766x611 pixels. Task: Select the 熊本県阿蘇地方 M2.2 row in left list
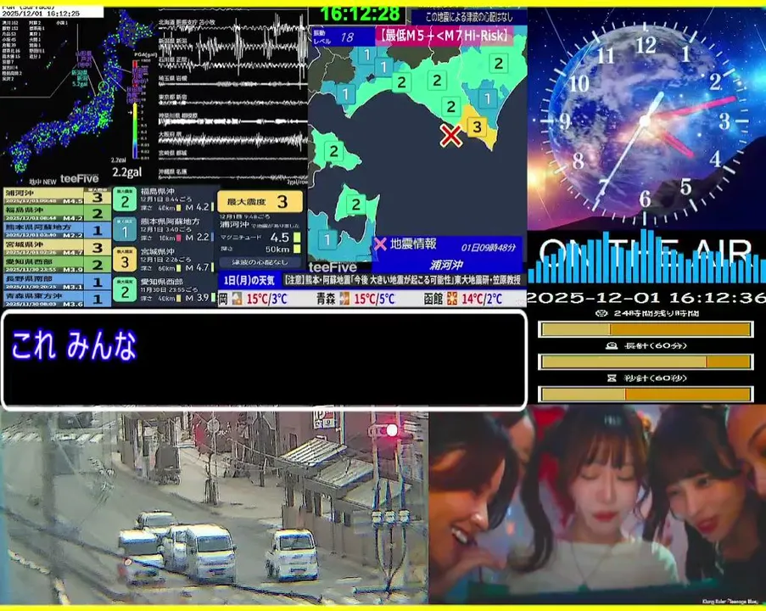[x=57, y=230]
